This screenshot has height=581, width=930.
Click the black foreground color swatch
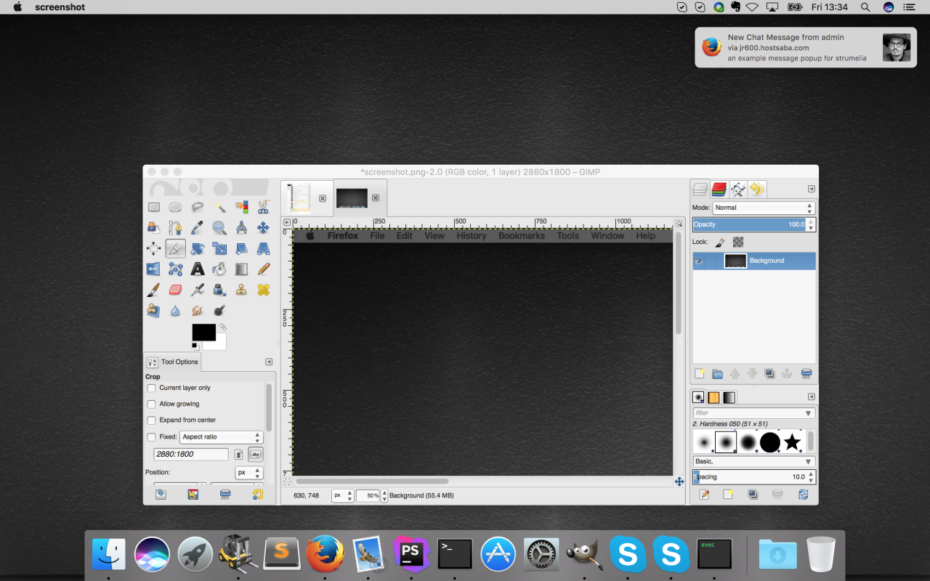[203, 332]
